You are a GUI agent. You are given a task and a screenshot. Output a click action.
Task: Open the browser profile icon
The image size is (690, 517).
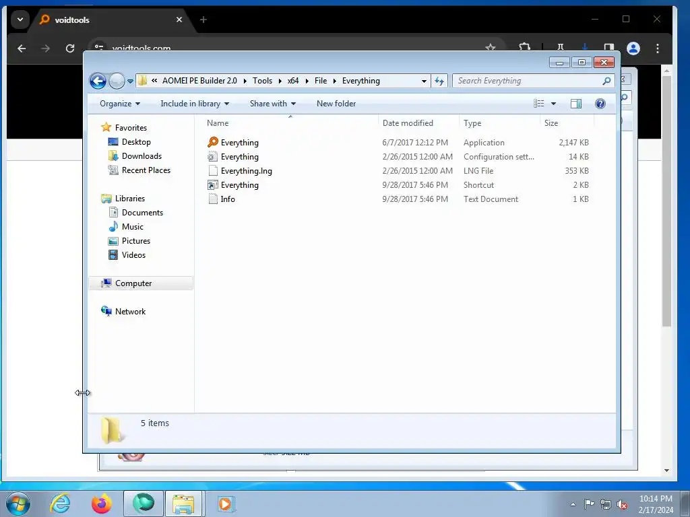633,48
